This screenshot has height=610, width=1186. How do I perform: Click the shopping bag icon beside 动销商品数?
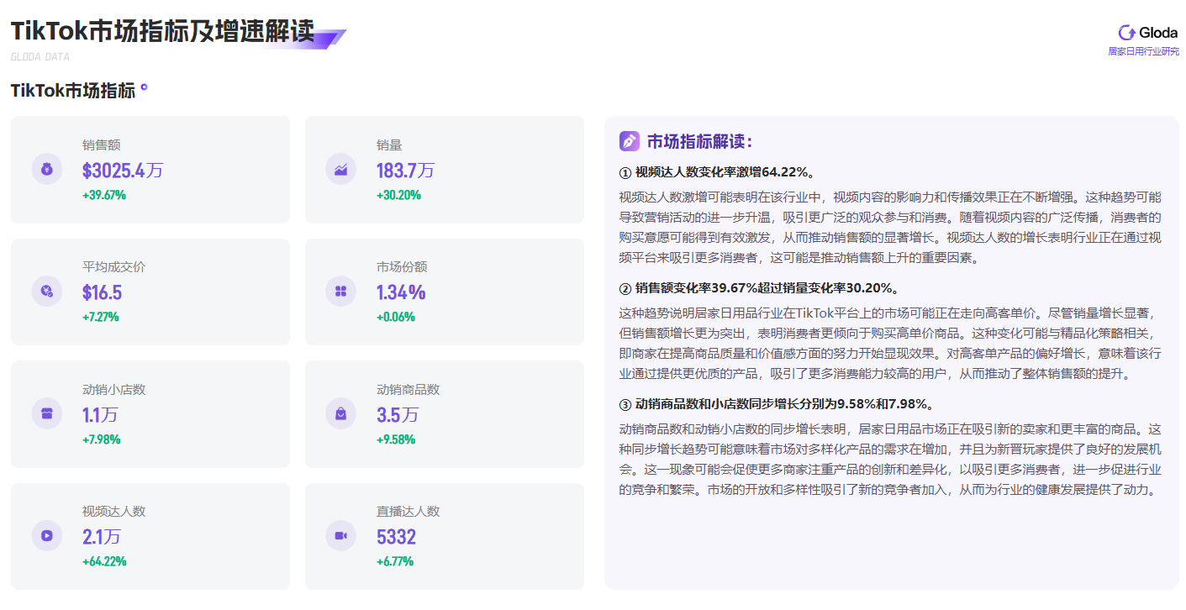(x=341, y=413)
